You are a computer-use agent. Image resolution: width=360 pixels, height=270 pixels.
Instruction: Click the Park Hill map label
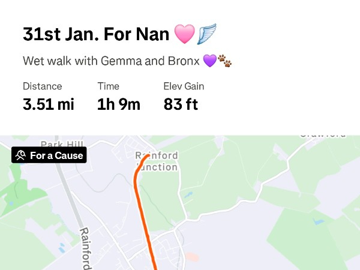(59, 144)
